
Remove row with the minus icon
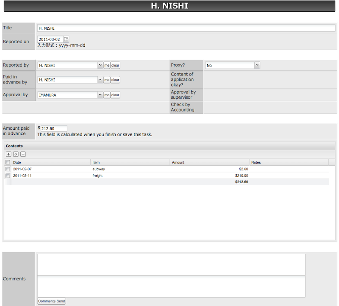(x=23, y=154)
